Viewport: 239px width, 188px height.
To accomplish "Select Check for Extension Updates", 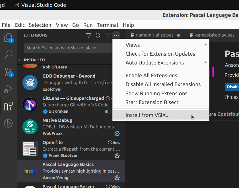I will click(160, 54).
